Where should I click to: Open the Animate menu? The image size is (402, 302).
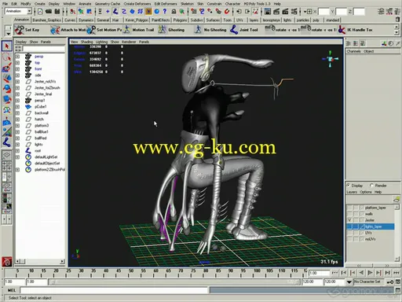85,4
